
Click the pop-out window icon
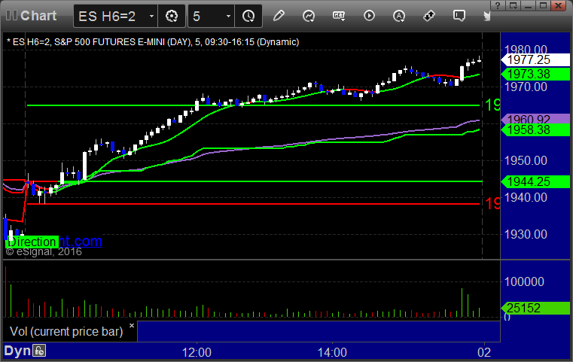point(513,5)
